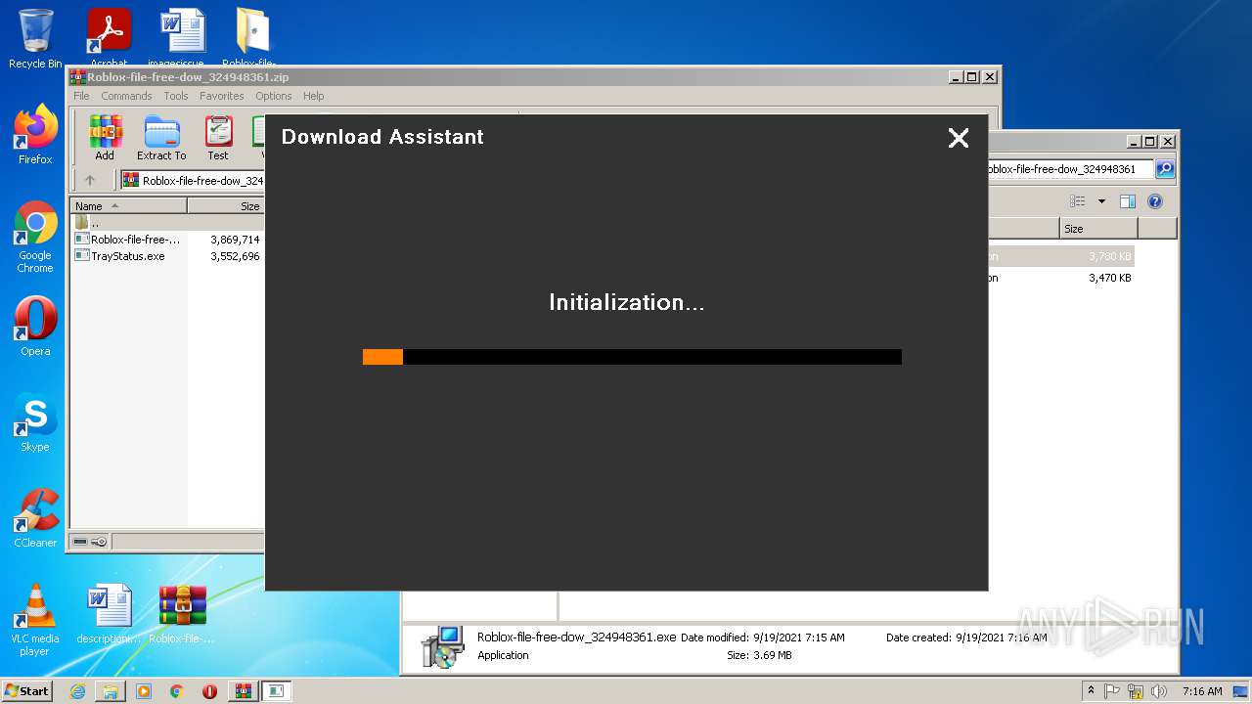Click the Explorer search button
The width and height of the screenshot is (1252, 704).
point(1165,169)
